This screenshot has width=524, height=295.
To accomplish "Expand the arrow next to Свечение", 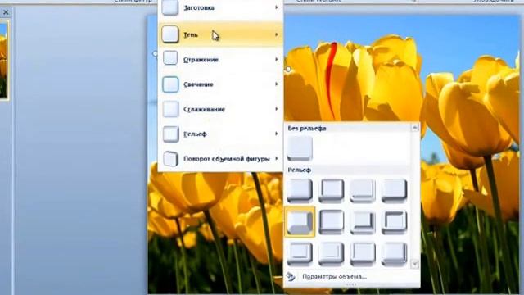I will 277,84.
